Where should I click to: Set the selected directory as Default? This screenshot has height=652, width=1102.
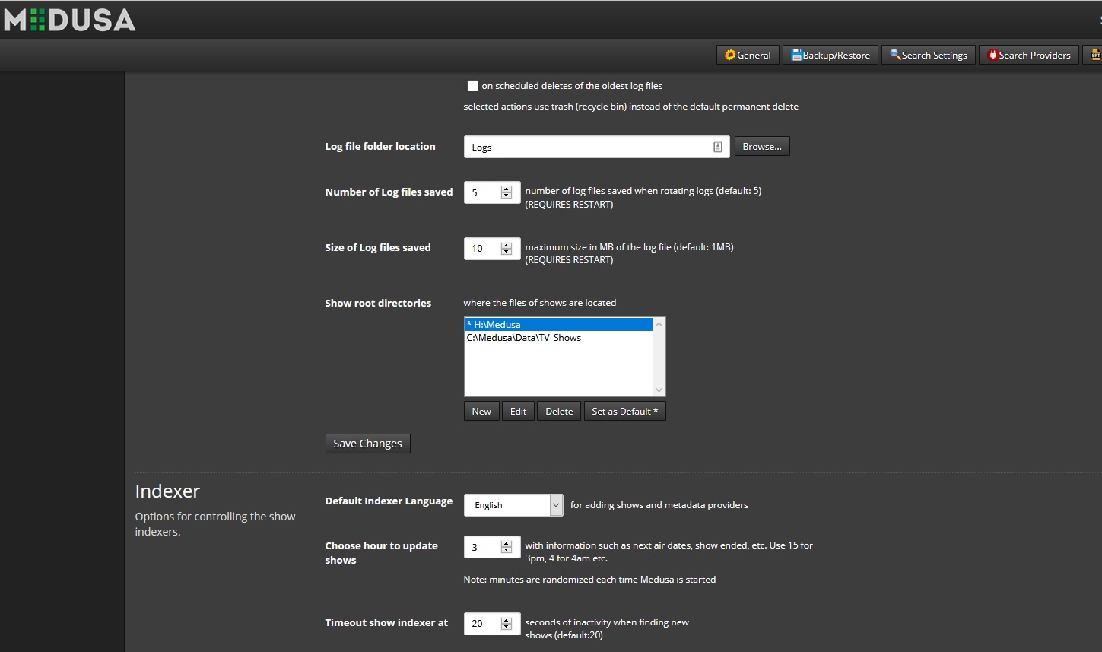tap(624, 411)
